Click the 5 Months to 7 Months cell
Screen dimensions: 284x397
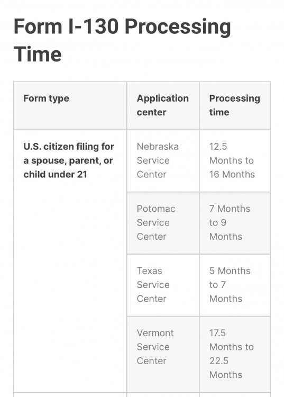pos(235,285)
